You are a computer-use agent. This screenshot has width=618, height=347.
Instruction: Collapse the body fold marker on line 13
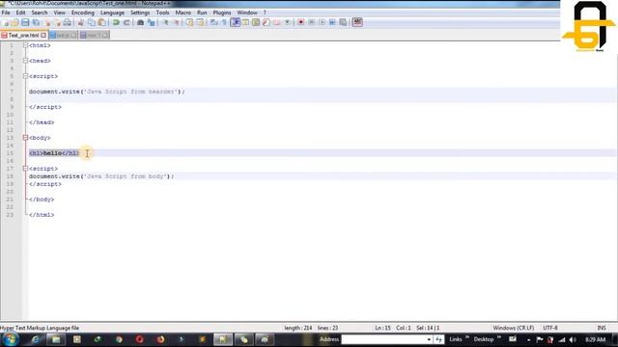(x=25, y=138)
